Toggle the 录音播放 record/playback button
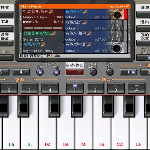Screen dimensions: 150x150 pyautogui.click(x=6, y=43)
